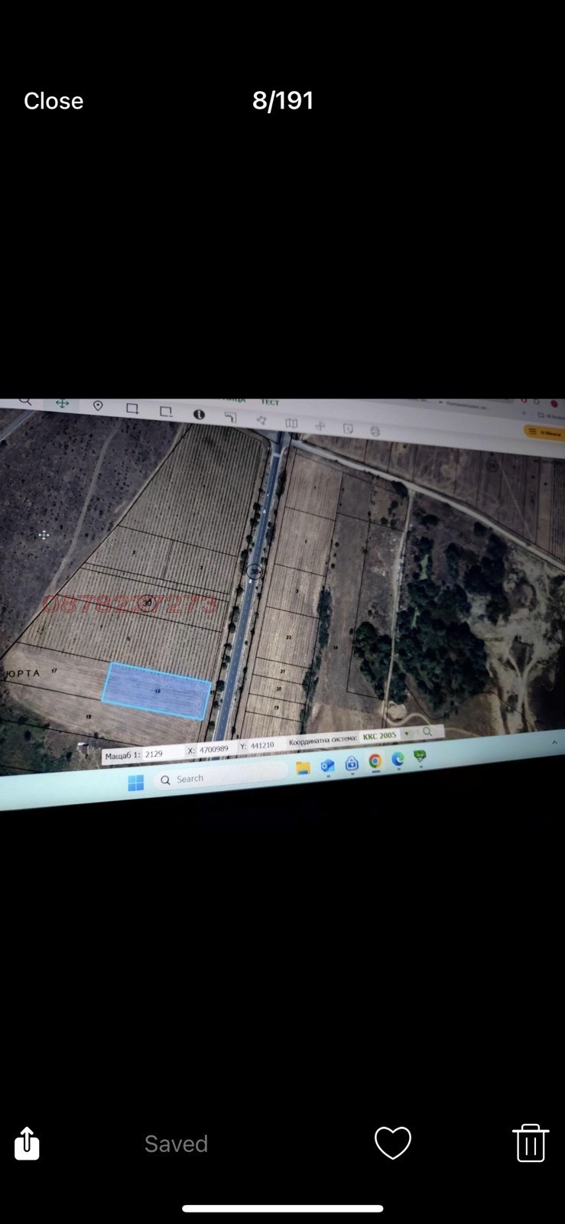Select the dashed rectangle selection tool
This screenshot has height=1224, width=565.
pyautogui.click(x=166, y=412)
